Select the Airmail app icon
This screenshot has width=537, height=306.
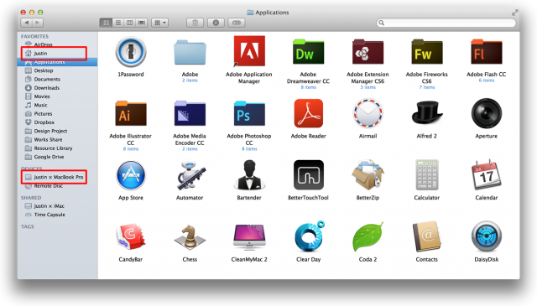(368, 113)
